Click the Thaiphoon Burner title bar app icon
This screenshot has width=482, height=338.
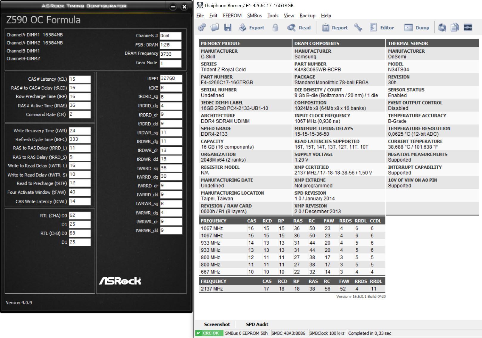[200, 5]
